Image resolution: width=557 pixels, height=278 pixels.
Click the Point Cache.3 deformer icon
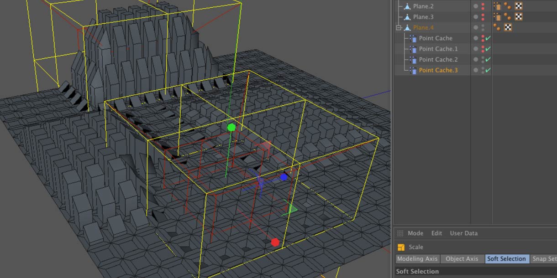click(x=413, y=70)
